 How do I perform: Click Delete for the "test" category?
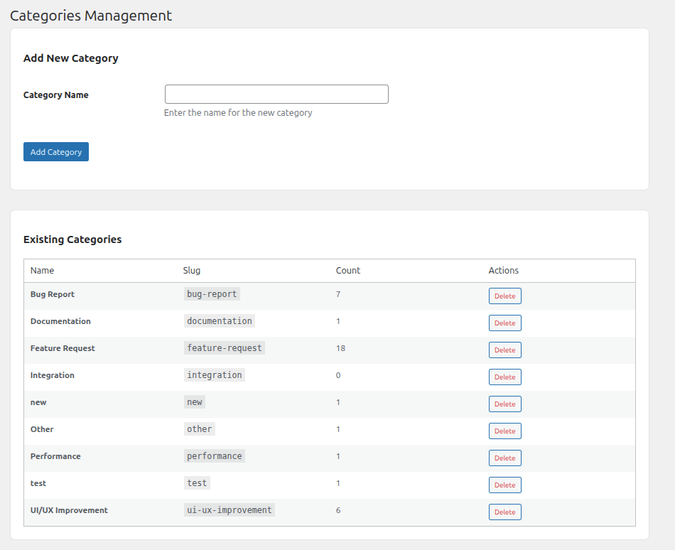click(504, 485)
